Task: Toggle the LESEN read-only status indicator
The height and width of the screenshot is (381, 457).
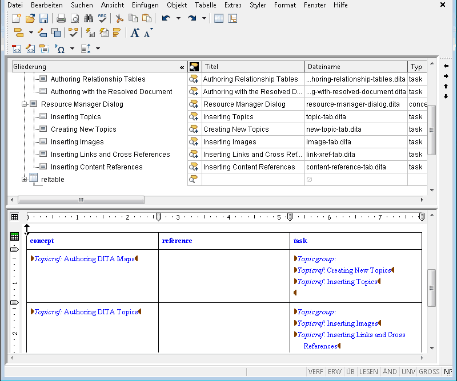Action: [368, 372]
